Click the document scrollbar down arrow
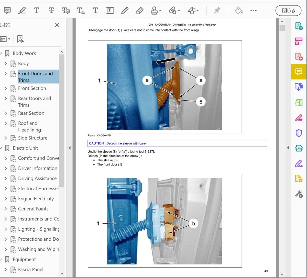This screenshot has height=278, width=307. tap(282, 275)
